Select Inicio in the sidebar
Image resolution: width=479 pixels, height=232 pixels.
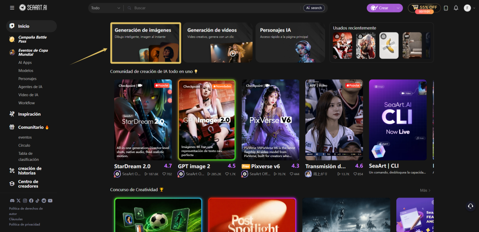click(31, 26)
